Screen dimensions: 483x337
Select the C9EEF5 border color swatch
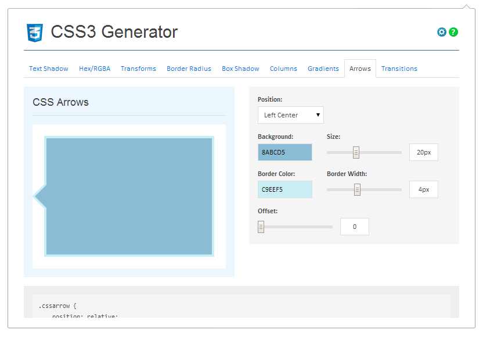click(284, 189)
